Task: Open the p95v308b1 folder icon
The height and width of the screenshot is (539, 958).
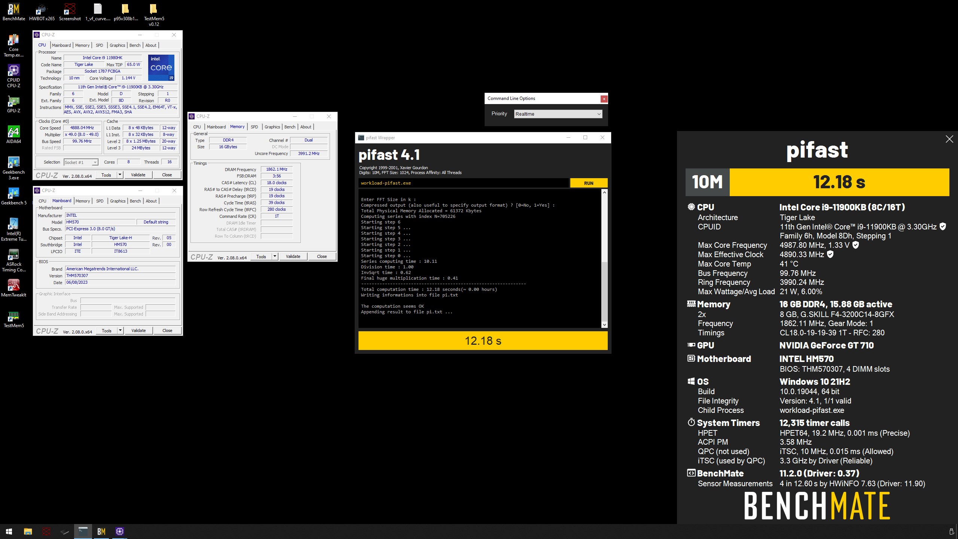Action: pyautogui.click(x=126, y=12)
